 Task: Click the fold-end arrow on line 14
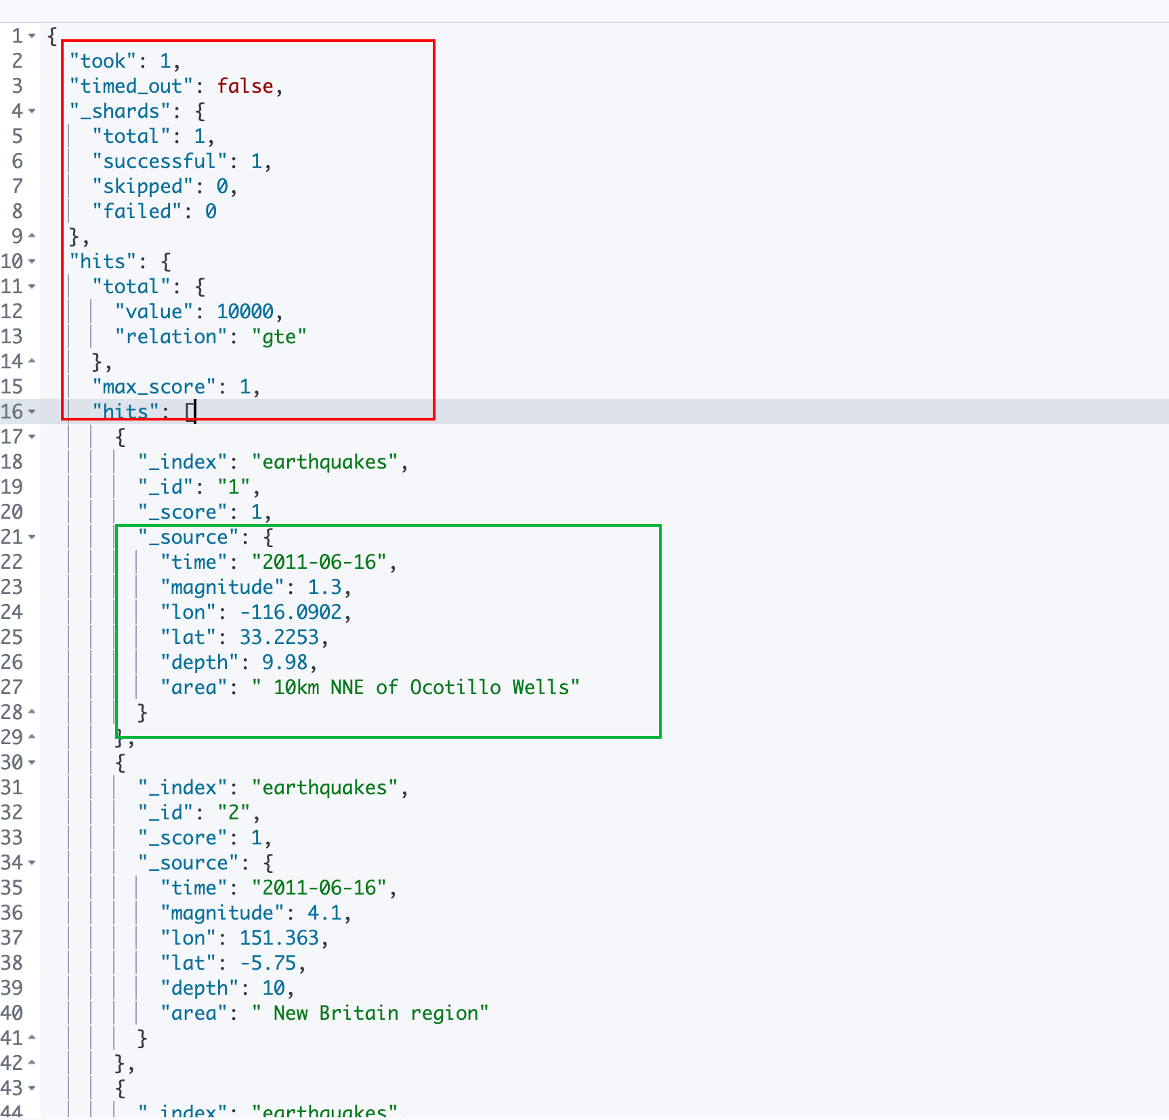click(32, 362)
